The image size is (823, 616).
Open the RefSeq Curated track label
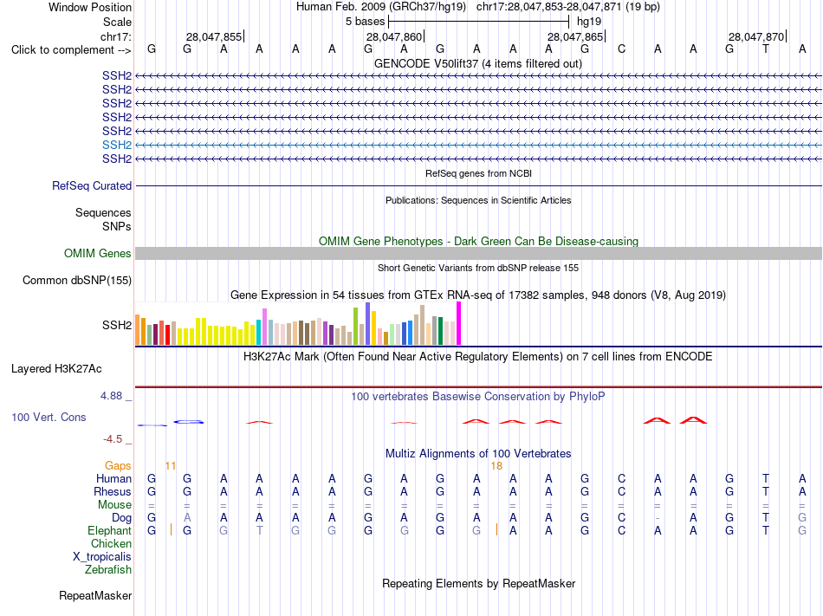[x=92, y=185]
